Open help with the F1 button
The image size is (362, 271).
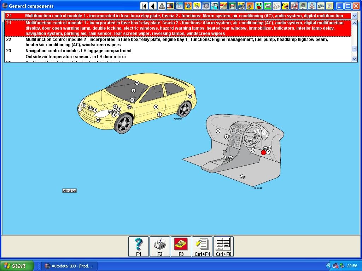click(139, 247)
